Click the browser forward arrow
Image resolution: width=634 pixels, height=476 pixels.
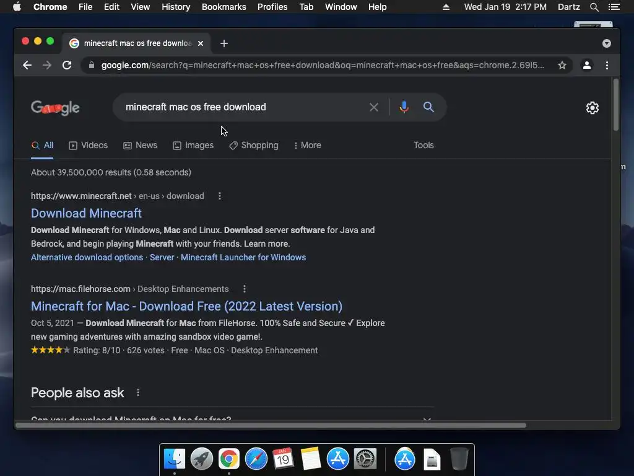point(47,65)
